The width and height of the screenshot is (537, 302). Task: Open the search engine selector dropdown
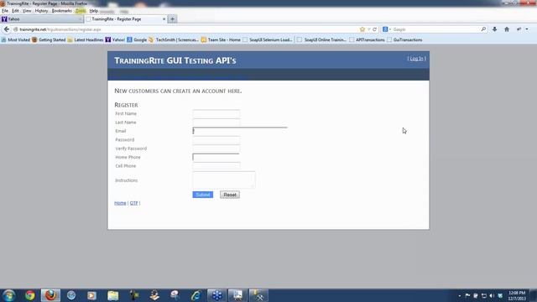coord(387,29)
